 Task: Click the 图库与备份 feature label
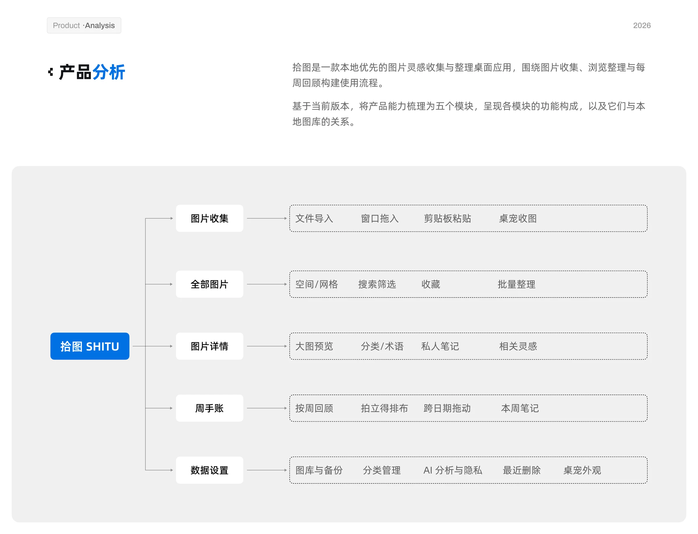coord(319,470)
